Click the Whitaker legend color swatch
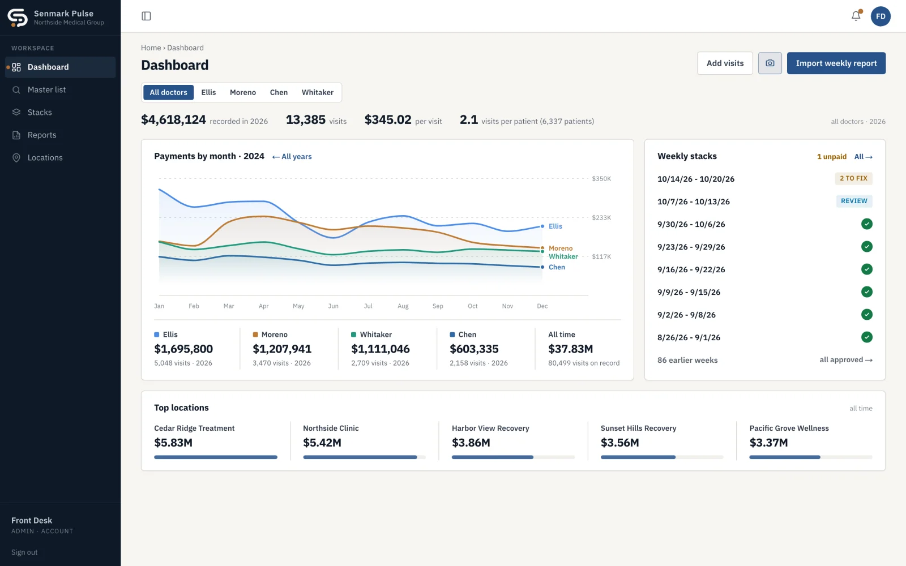Image resolution: width=906 pixels, height=566 pixels. 354,335
